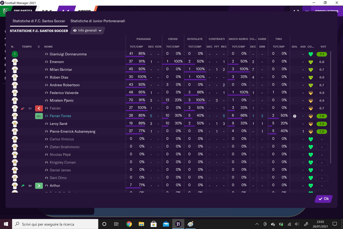Image resolution: width=343 pixels, height=229 pixels.
Task: Click the red substituted-off icon for Fabián
Action: point(39,108)
